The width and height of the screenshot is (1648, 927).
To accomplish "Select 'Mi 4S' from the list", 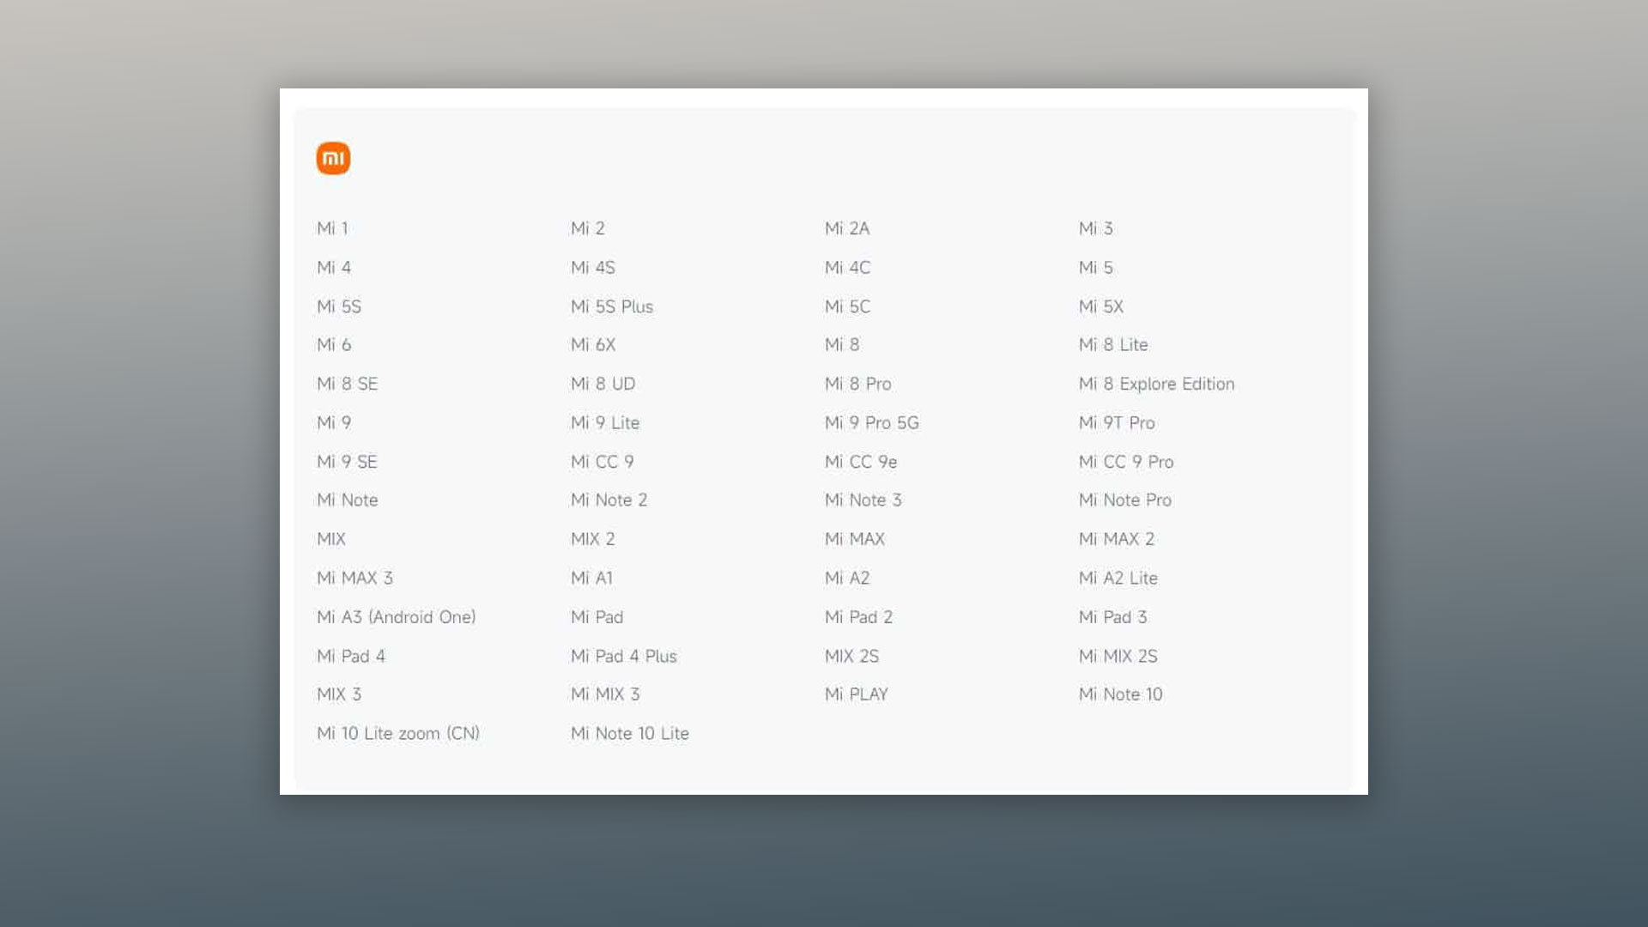I will click(x=593, y=268).
